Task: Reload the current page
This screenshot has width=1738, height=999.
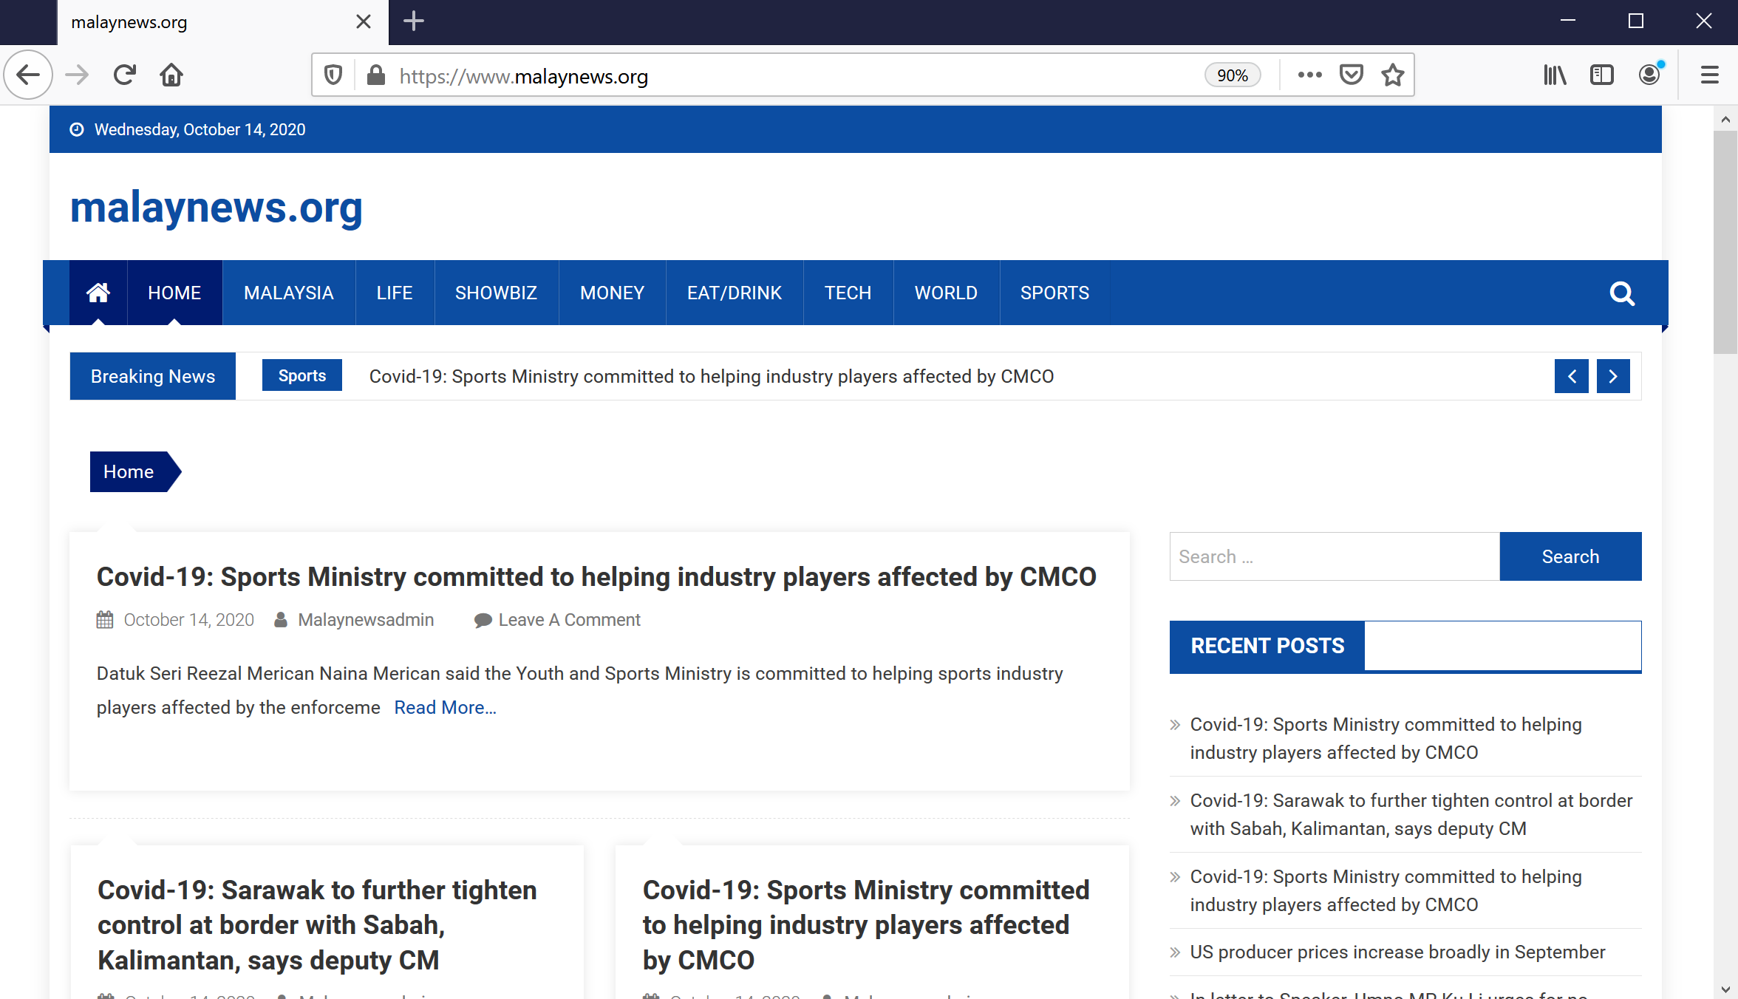Action: pyautogui.click(x=124, y=75)
